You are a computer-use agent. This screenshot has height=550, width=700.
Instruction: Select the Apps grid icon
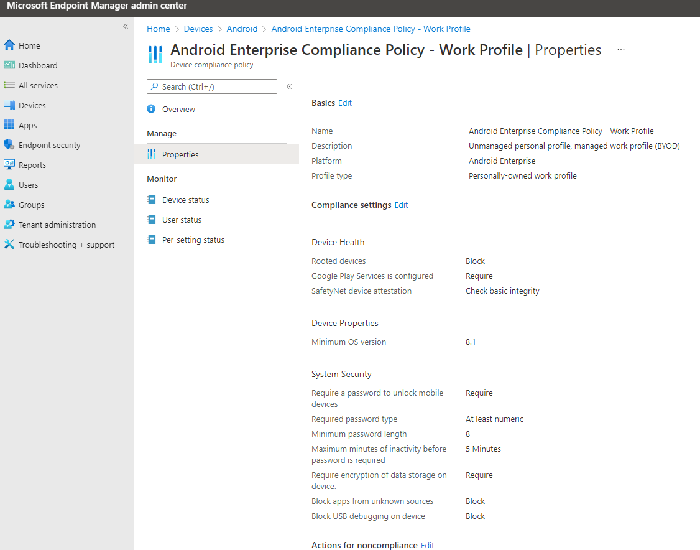(x=9, y=125)
